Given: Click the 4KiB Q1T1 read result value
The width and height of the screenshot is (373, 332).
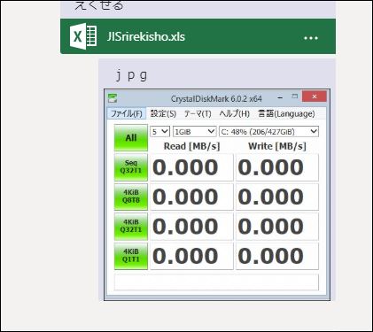Looking at the screenshot, I should click(x=191, y=256).
